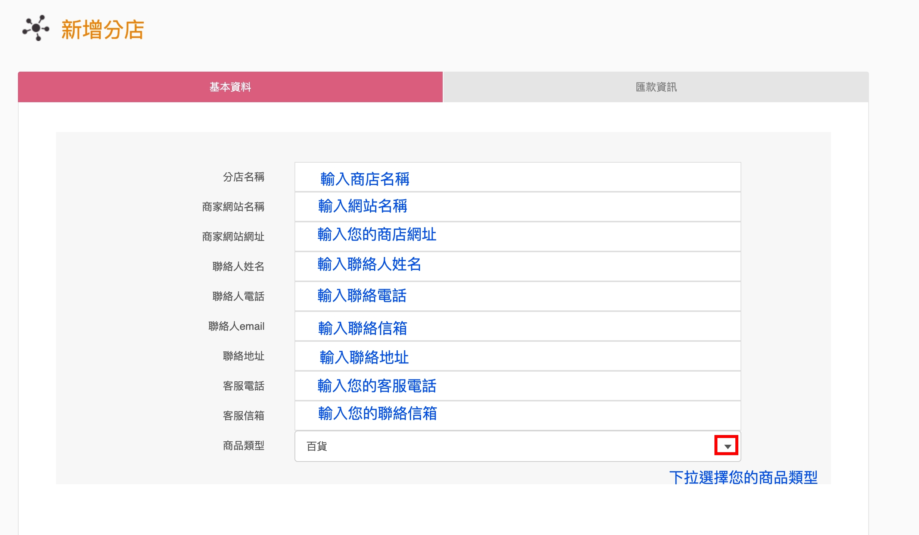Screen dimensions: 919x535
Task: Click into the 聯絡人電話 field
Action: (518, 296)
